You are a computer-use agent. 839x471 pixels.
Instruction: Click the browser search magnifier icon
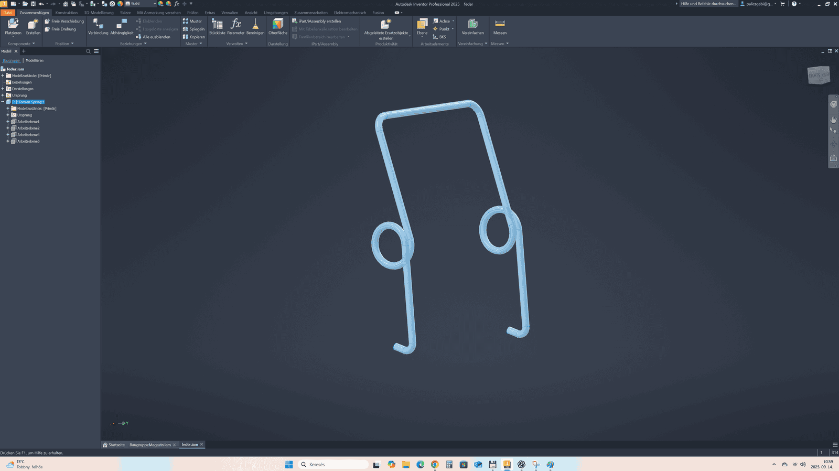tap(88, 51)
